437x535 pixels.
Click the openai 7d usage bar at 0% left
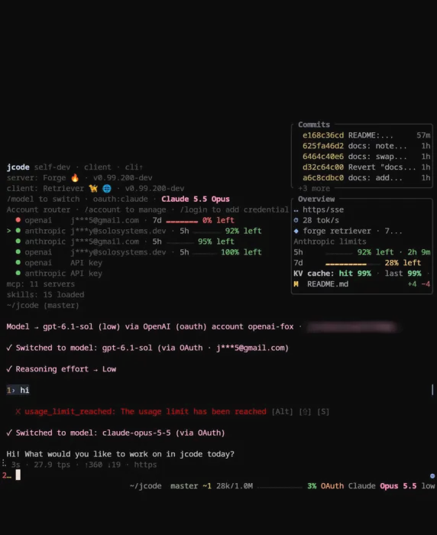click(x=182, y=222)
